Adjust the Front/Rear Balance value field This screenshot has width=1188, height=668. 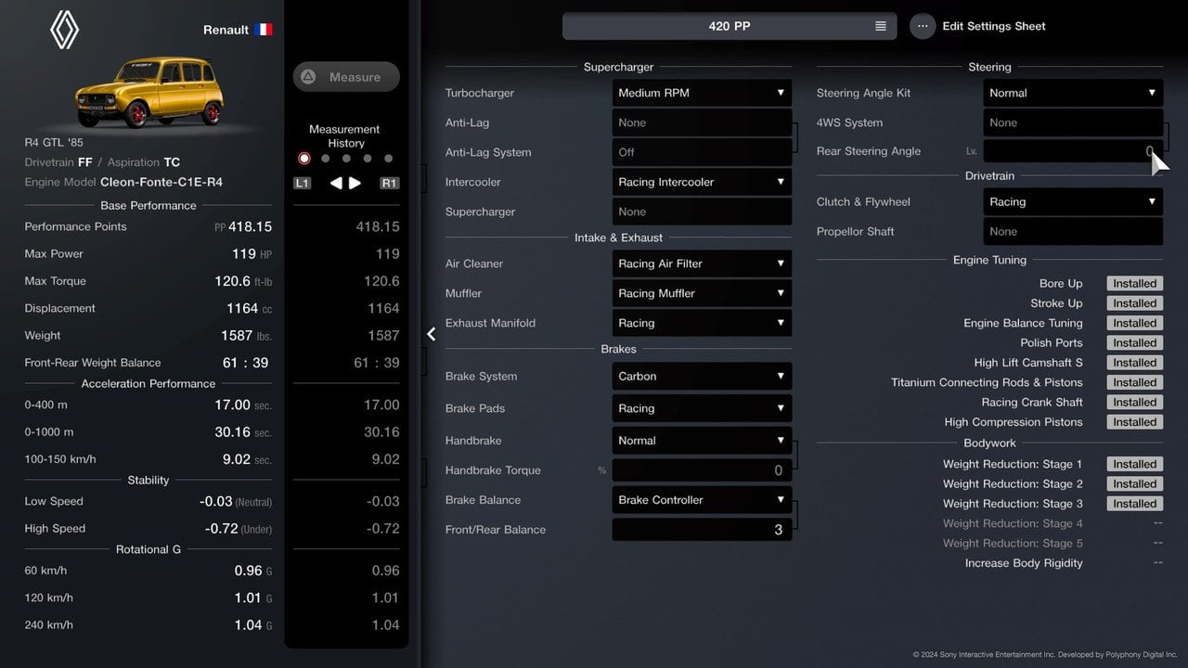tap(702, 530)
